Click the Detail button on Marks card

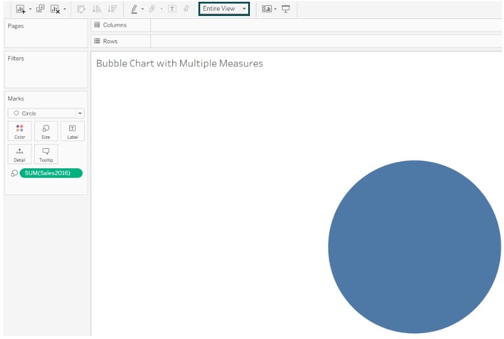coord(20,154)
